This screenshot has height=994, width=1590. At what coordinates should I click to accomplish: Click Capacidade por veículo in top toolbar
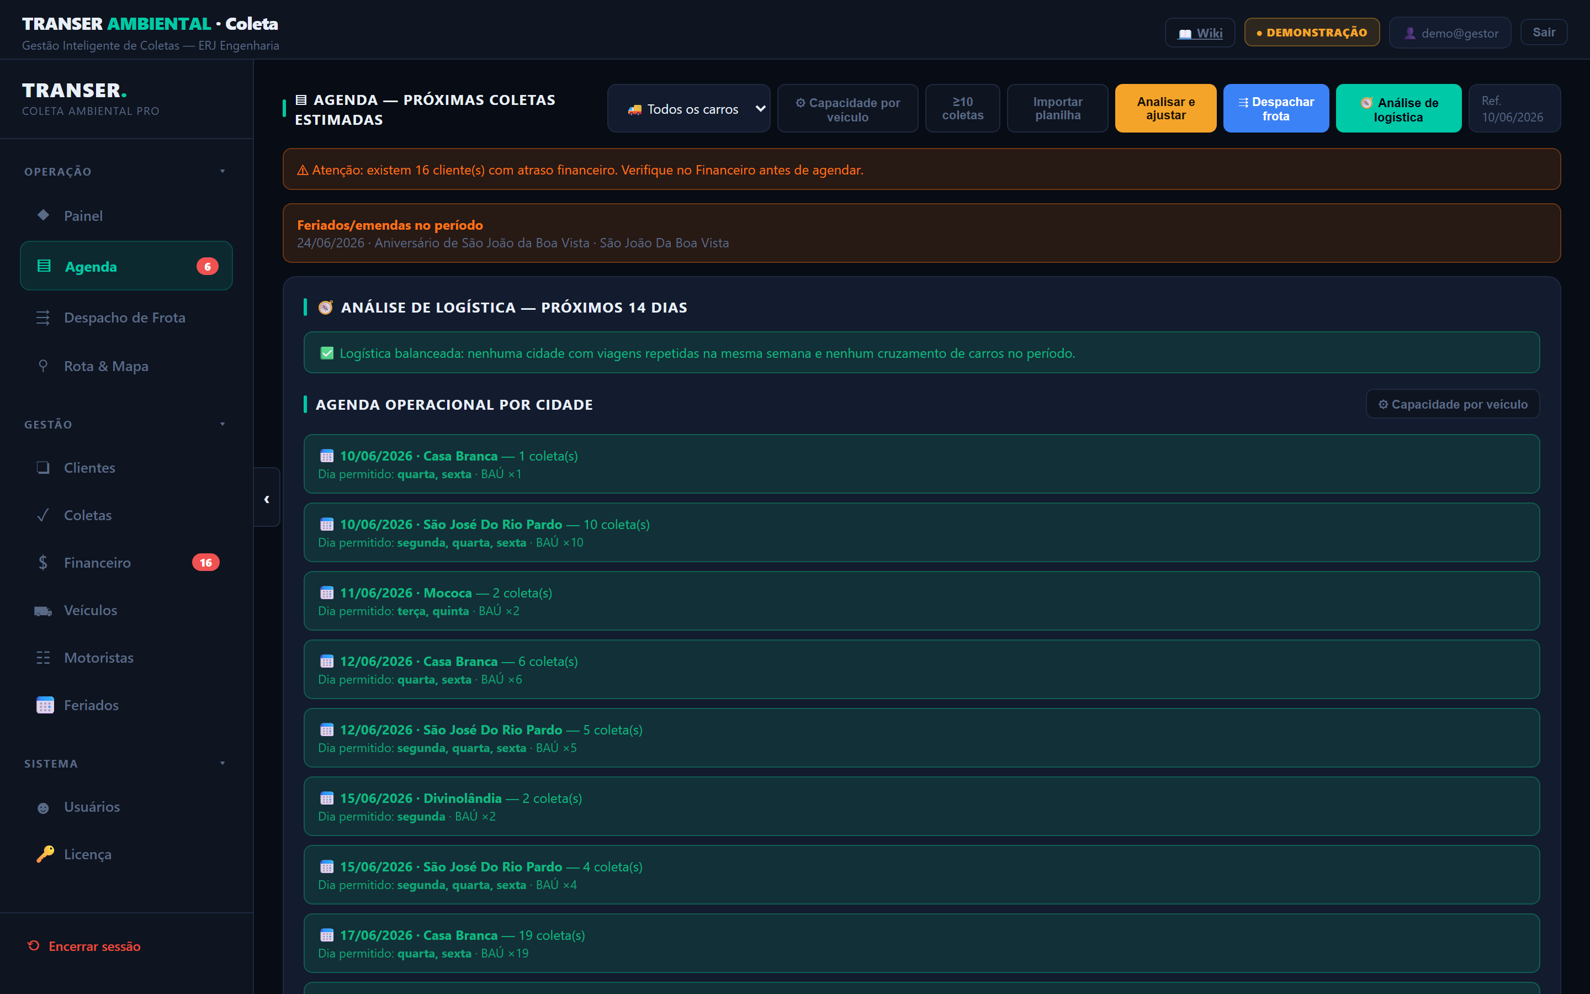point(847,108)
